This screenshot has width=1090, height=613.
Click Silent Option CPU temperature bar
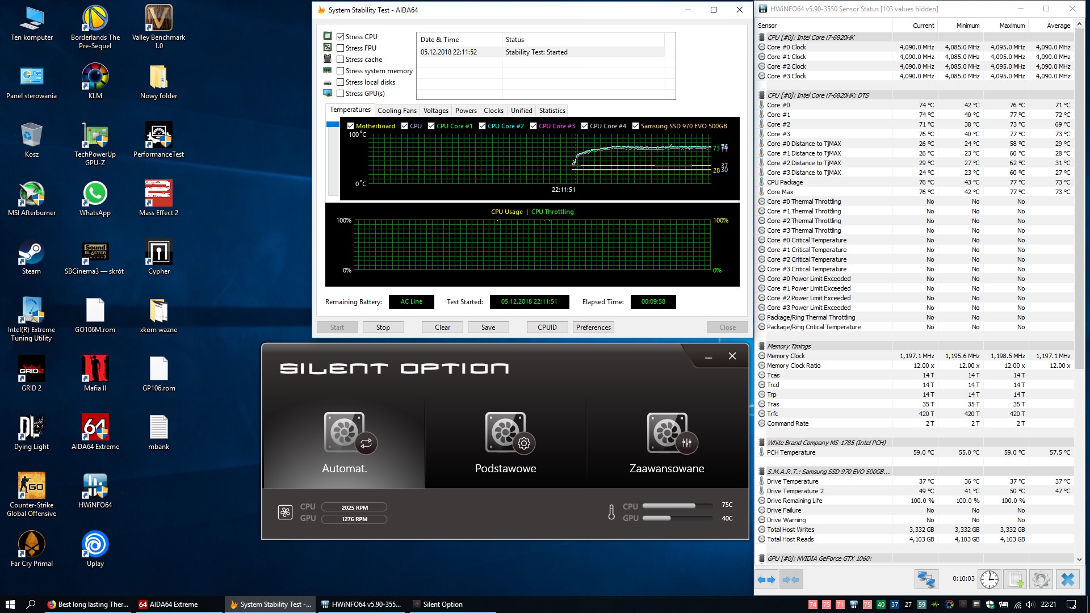pyautogui.click(x=677, y=506)
